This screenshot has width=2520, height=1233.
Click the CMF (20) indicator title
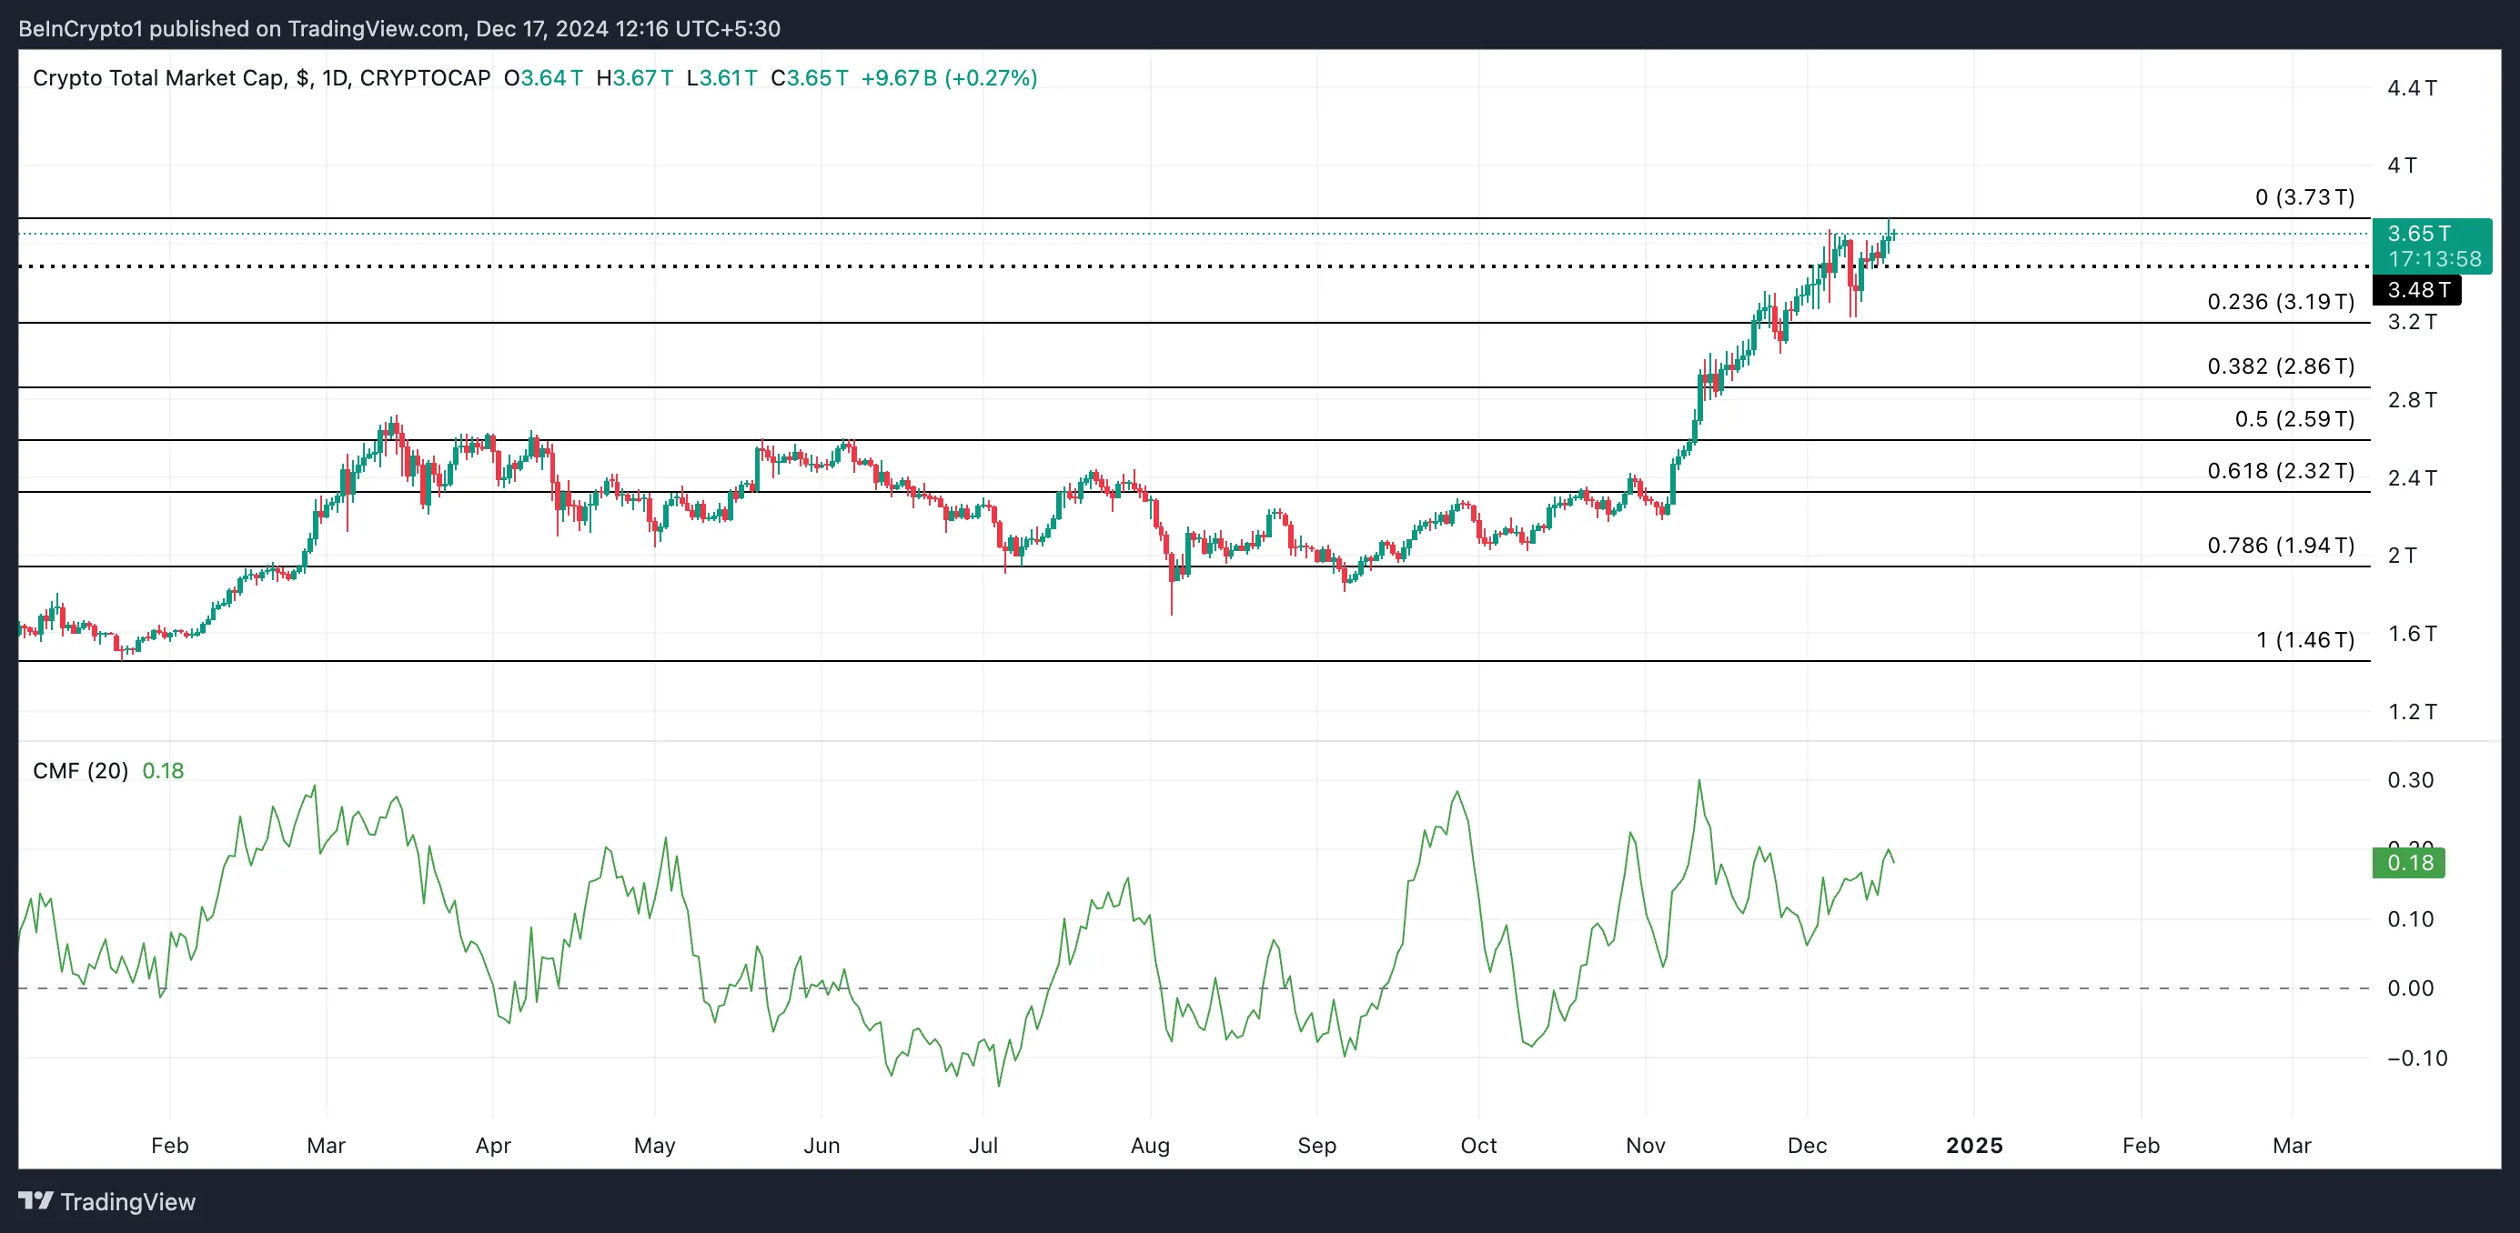(80, 770)
